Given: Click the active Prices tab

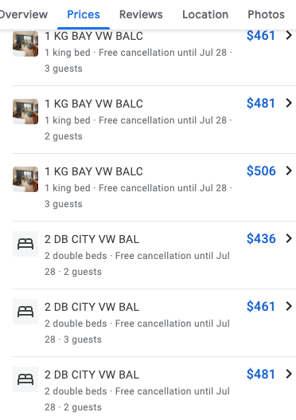Looking at the screenshot, I should point(84,14).
